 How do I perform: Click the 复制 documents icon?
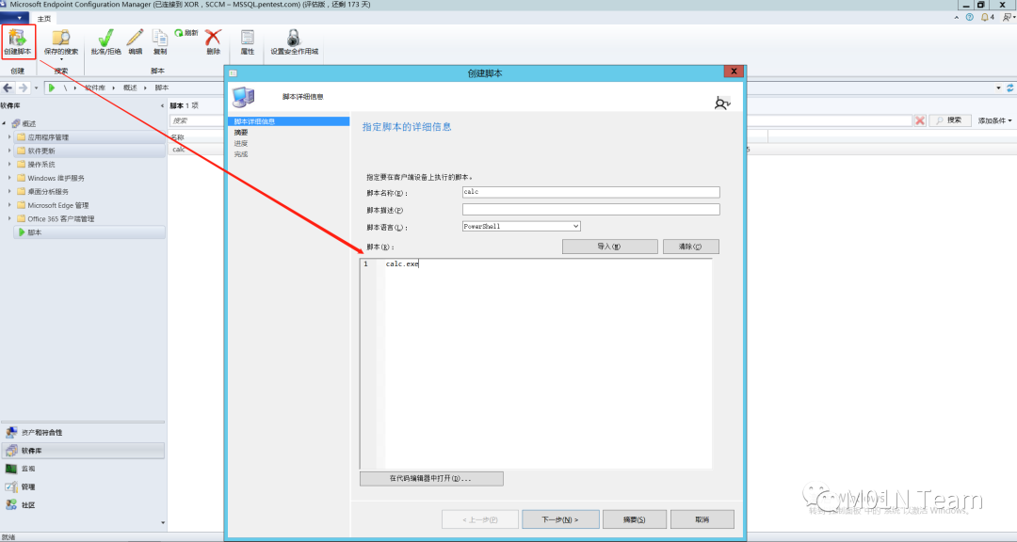pyautogui.click(x=159, y=38)
